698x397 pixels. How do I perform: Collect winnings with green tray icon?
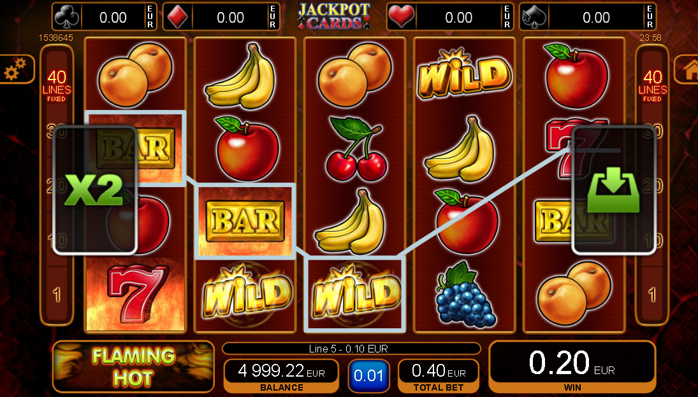[x=613, y=190]
